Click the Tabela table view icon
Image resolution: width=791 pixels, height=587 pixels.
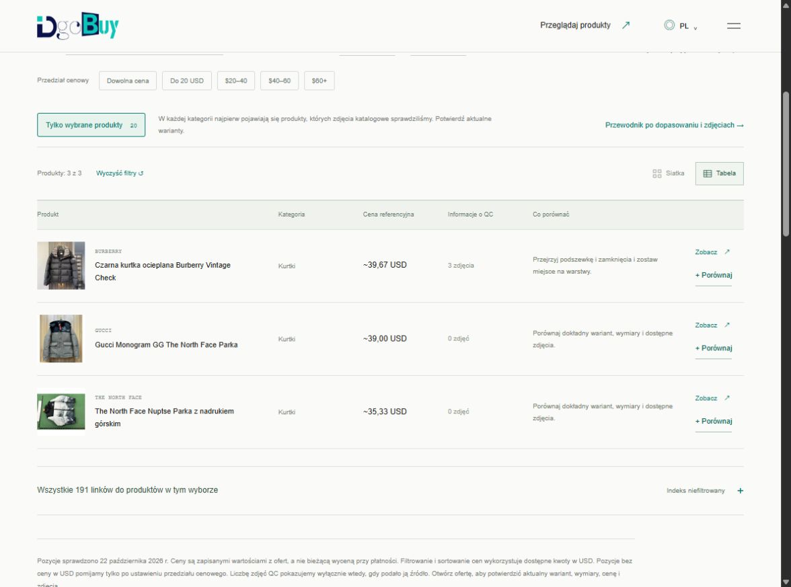[x=708, y=173]
